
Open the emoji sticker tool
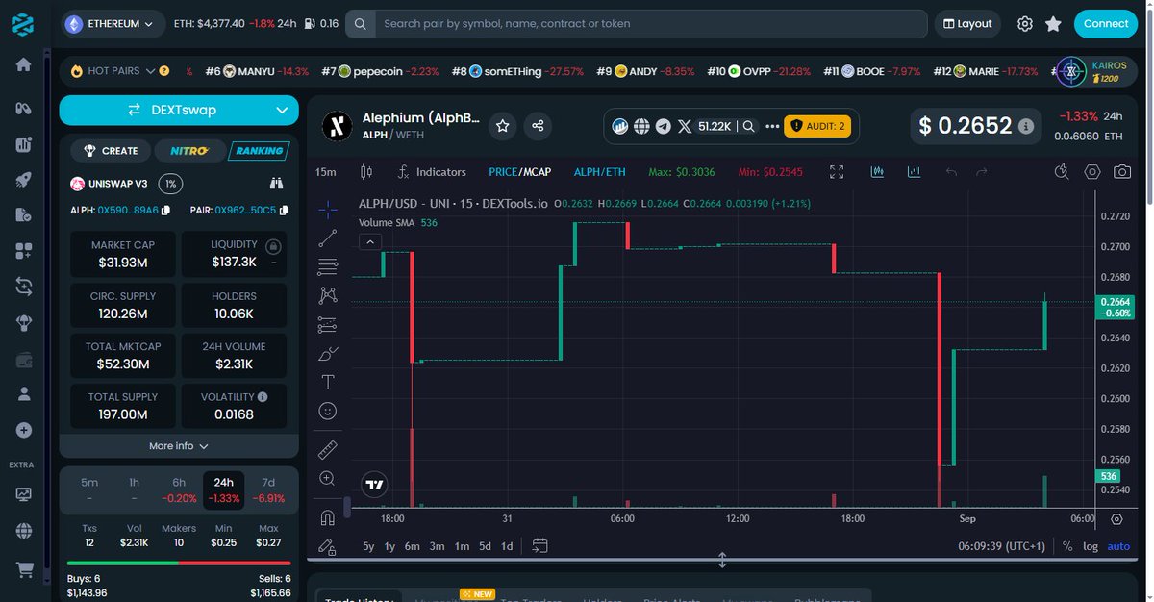point(327,411)
